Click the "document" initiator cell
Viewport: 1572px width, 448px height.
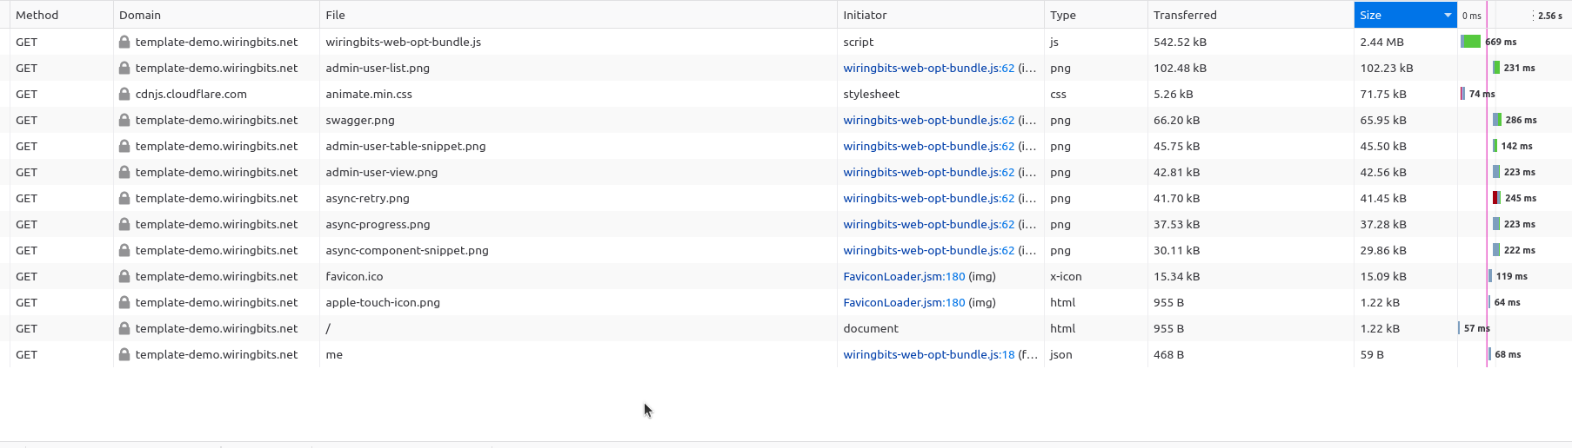[940, 328]
